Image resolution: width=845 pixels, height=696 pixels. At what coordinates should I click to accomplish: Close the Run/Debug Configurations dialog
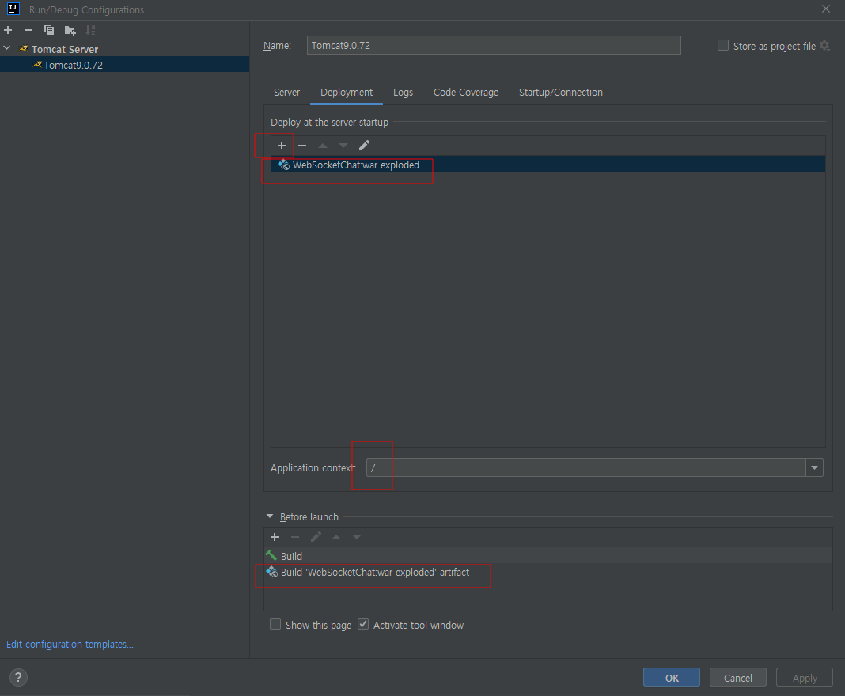825,9
